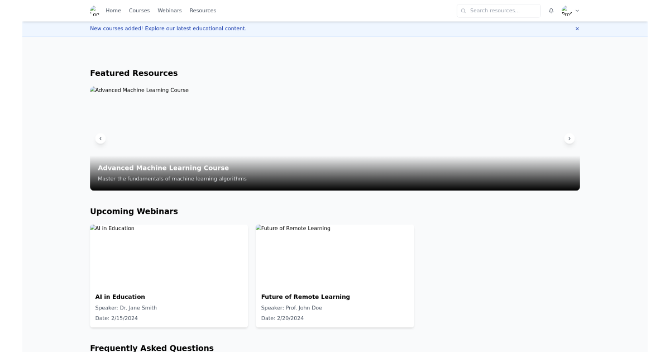Open the profile avatar image

click(x=567, y=11)
